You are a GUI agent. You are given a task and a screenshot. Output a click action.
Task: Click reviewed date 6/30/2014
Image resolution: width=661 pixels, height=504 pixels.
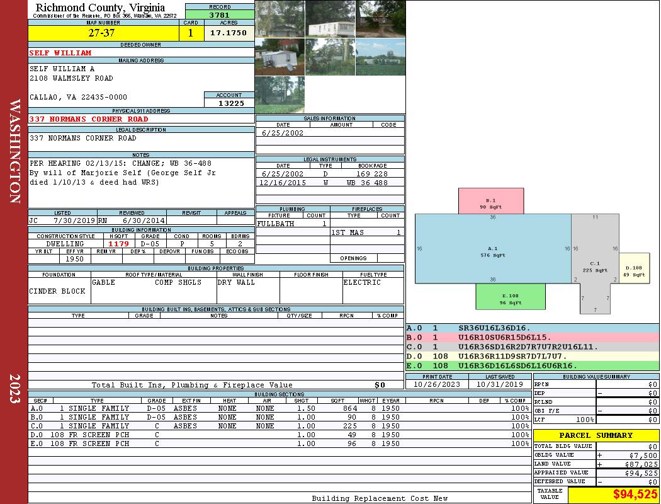click(x=144, y=220)
